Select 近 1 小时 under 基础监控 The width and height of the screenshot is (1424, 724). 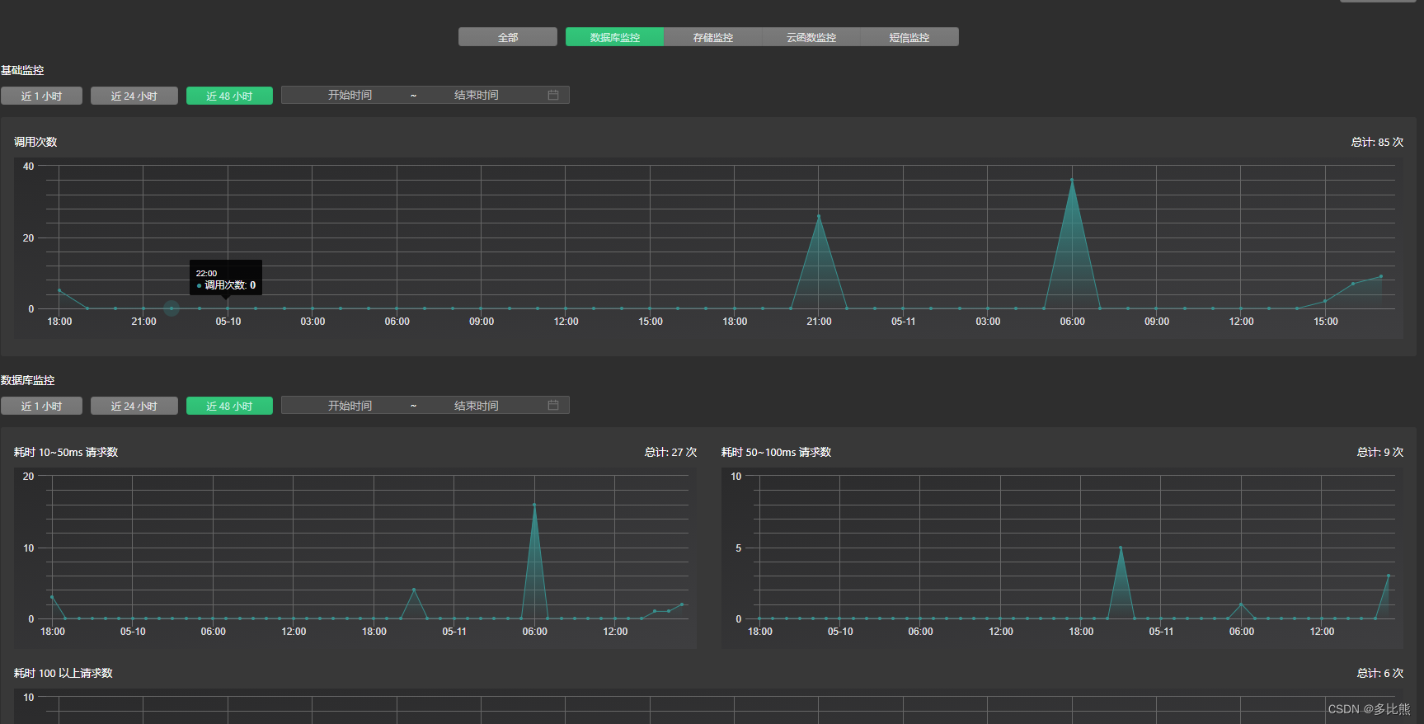point(41,96)
